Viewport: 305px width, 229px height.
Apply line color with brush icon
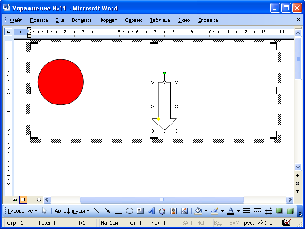(x=215, y=211)
